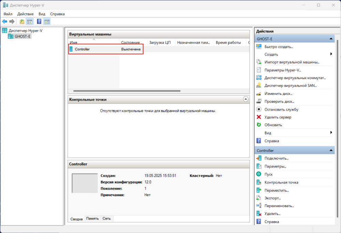The image size is (341, 233).
Task: Expand the Вид submenu arrow in actions
Action: (331, 132)
